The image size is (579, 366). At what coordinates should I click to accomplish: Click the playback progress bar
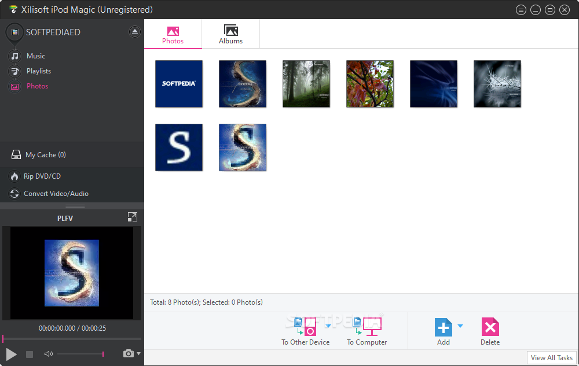pyautogui.click(x=72, y=338)
